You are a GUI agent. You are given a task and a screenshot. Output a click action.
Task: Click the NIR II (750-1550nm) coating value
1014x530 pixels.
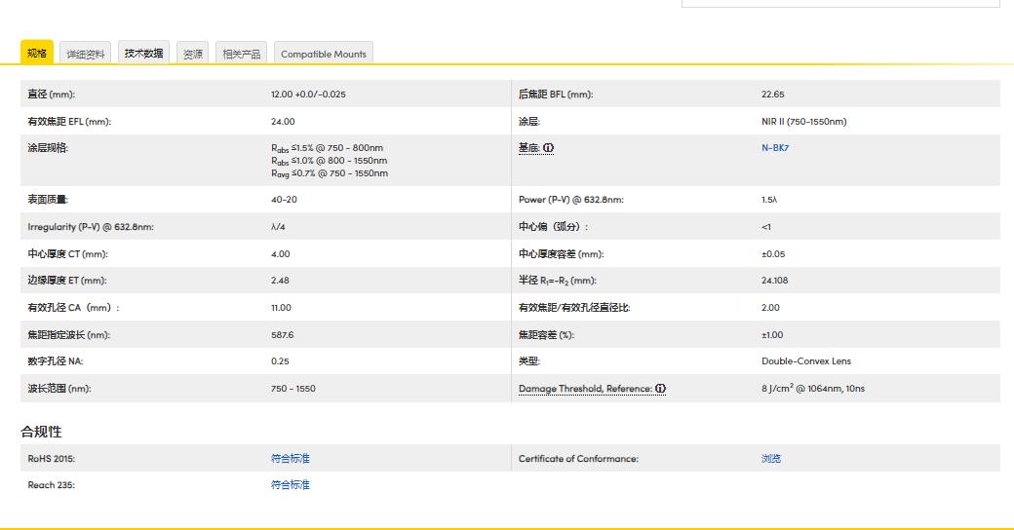pyautogui.click(x=803, y=122)
